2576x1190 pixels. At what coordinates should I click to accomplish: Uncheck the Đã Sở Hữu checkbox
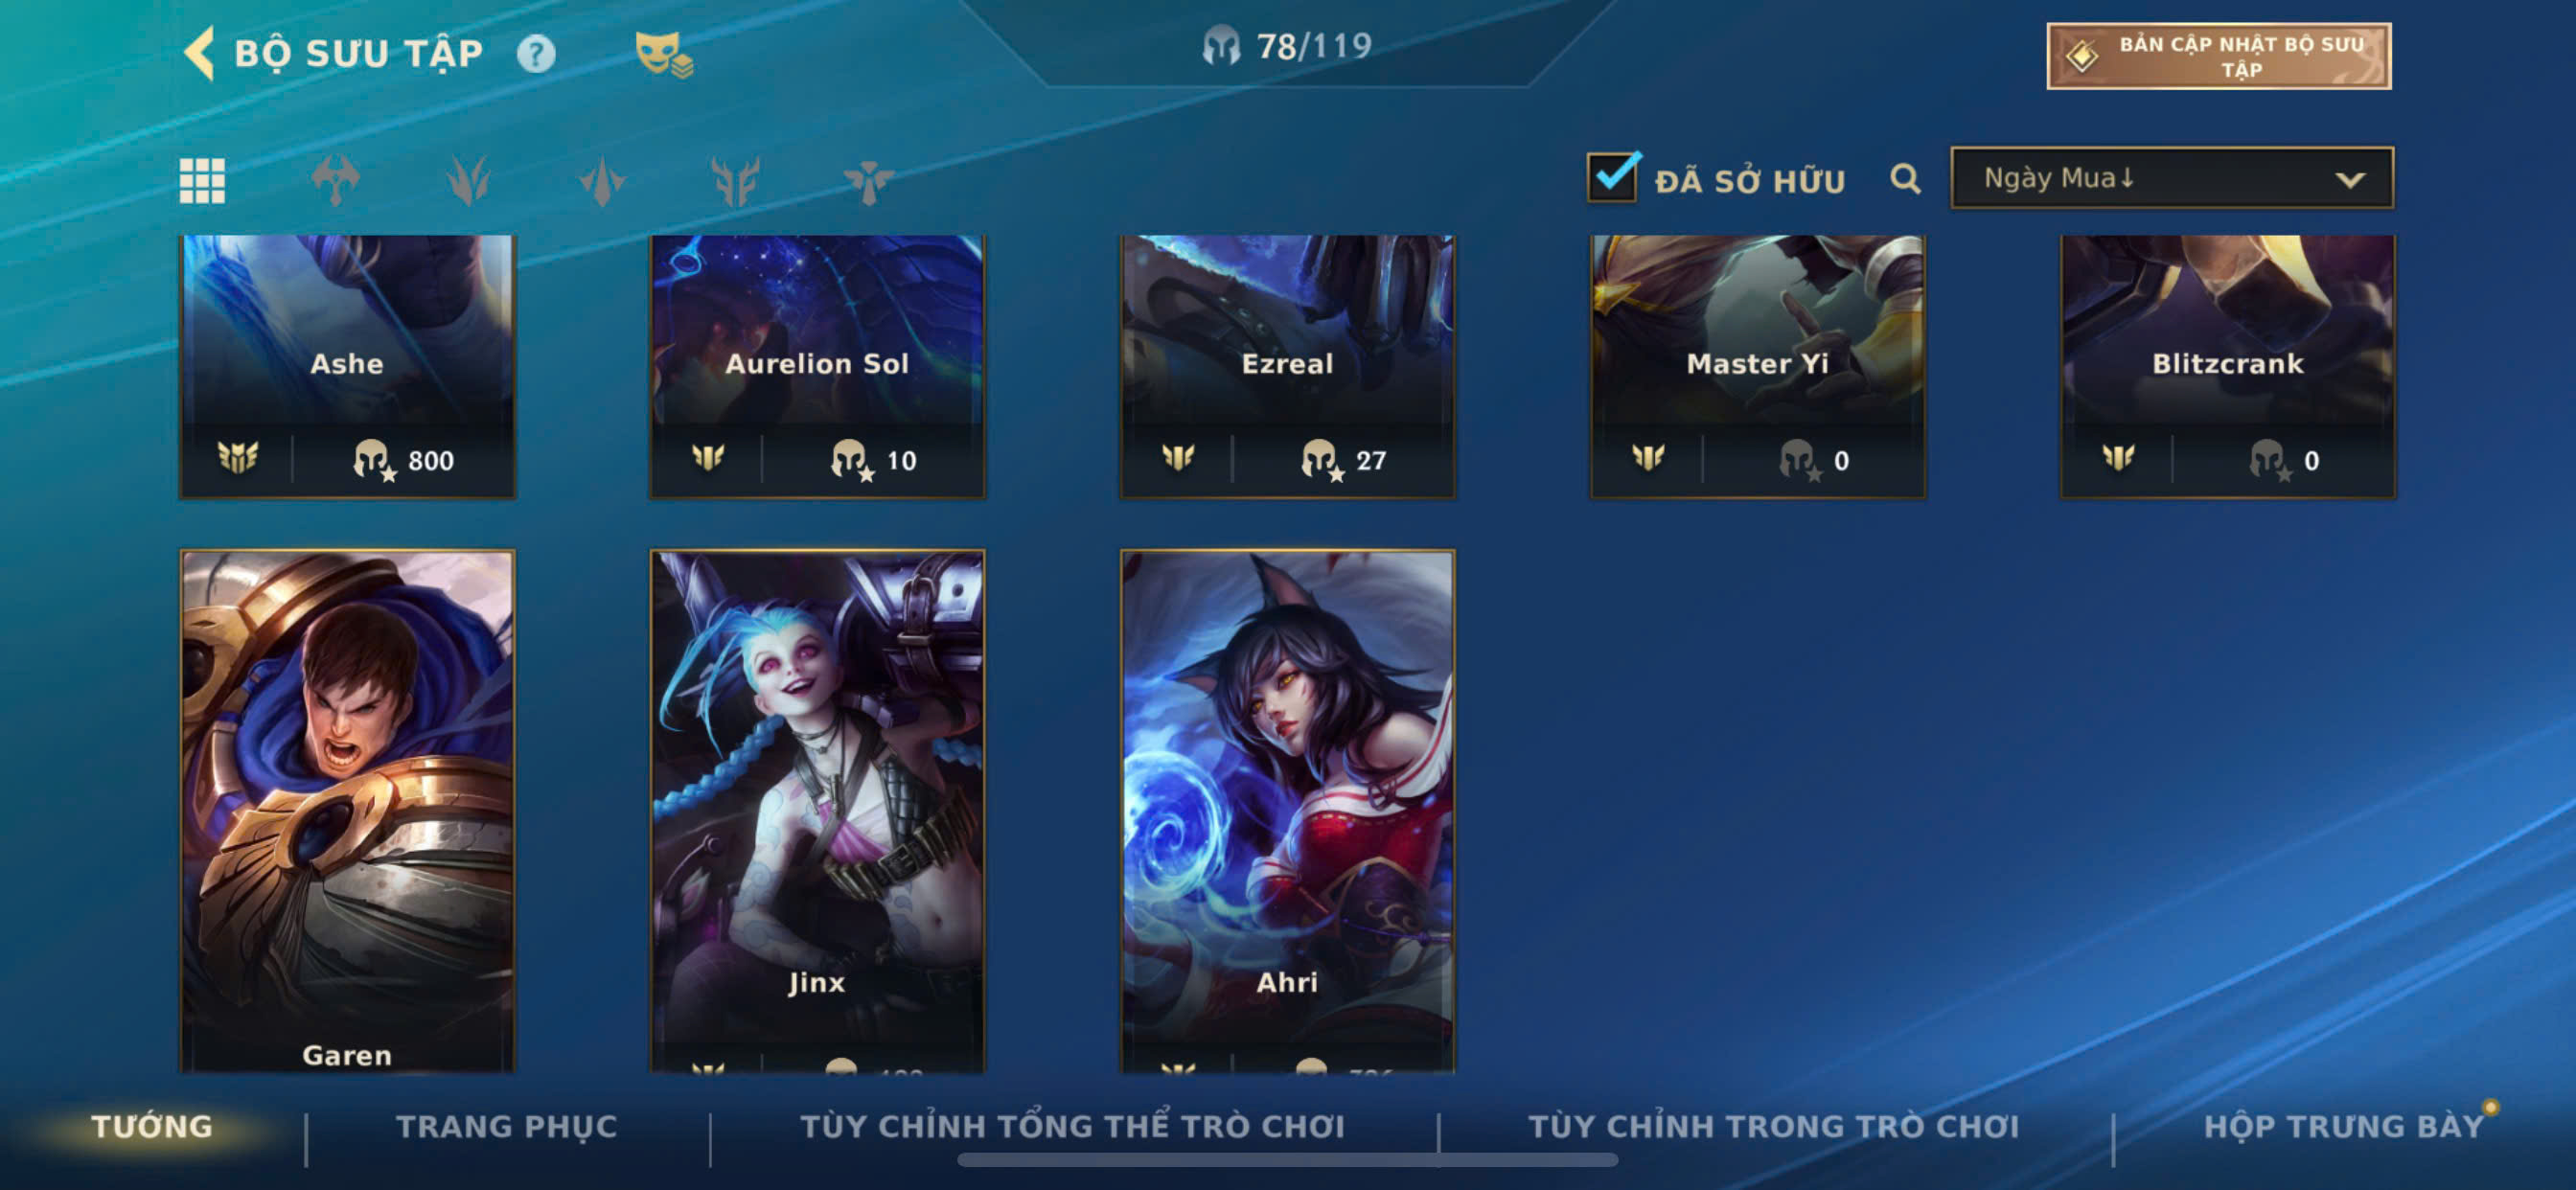click(1612, 177)
